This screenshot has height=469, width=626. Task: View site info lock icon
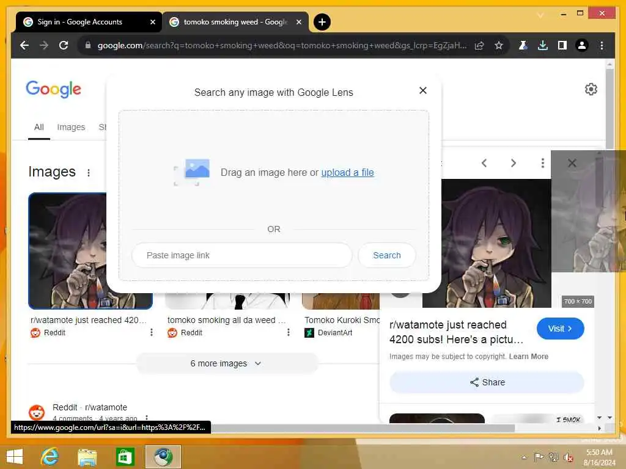click(x=88, y=45)
